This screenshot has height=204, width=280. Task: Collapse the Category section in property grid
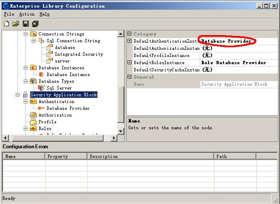coord(130,34)
